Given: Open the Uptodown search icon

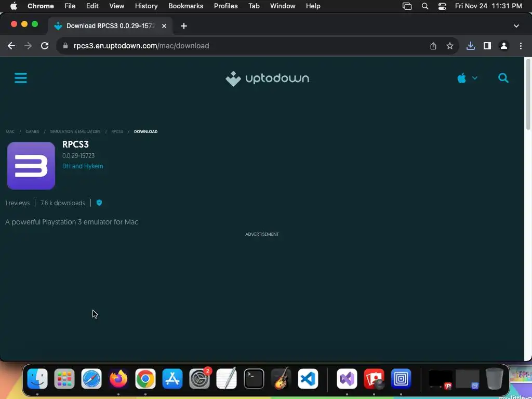Looking at the screenshot, I should click(x=503, y=78).
